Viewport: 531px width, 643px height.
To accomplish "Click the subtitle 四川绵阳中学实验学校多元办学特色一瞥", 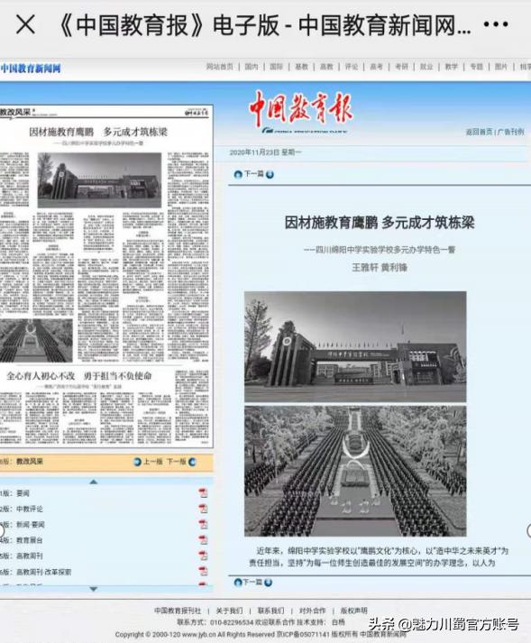I will [380, 249].
